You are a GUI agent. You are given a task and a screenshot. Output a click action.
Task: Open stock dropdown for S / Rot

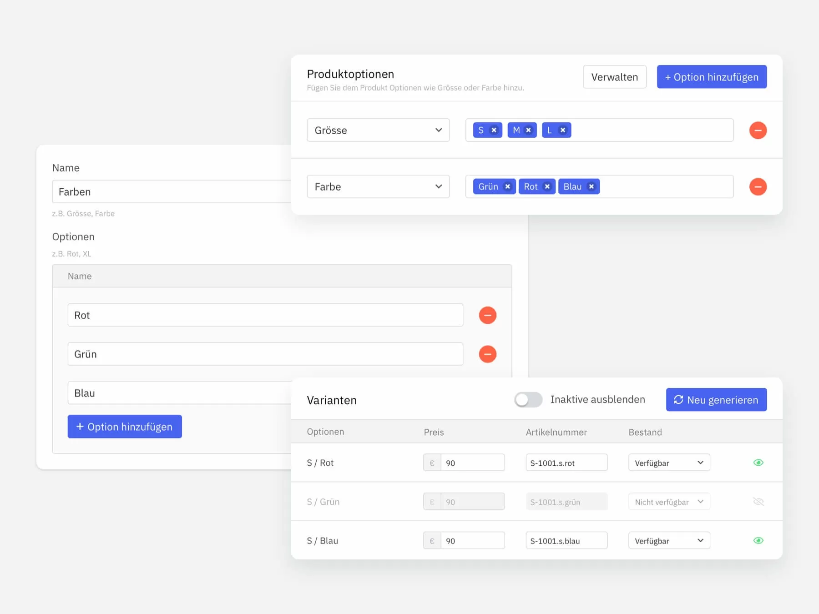[x=669, y=463]
